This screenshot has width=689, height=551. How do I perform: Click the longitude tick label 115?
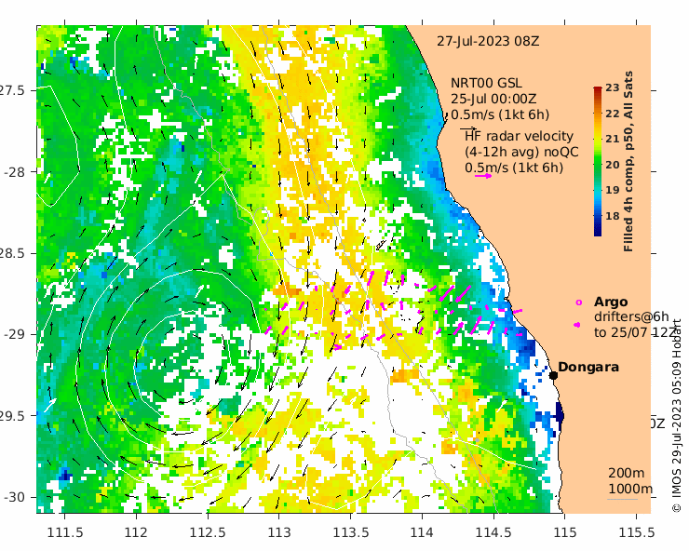[564, 532]
